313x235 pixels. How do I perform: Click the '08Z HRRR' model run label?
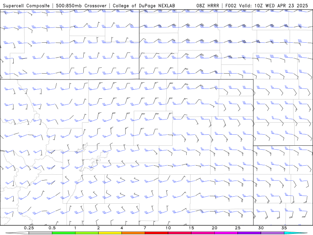(x=208, y=5)
